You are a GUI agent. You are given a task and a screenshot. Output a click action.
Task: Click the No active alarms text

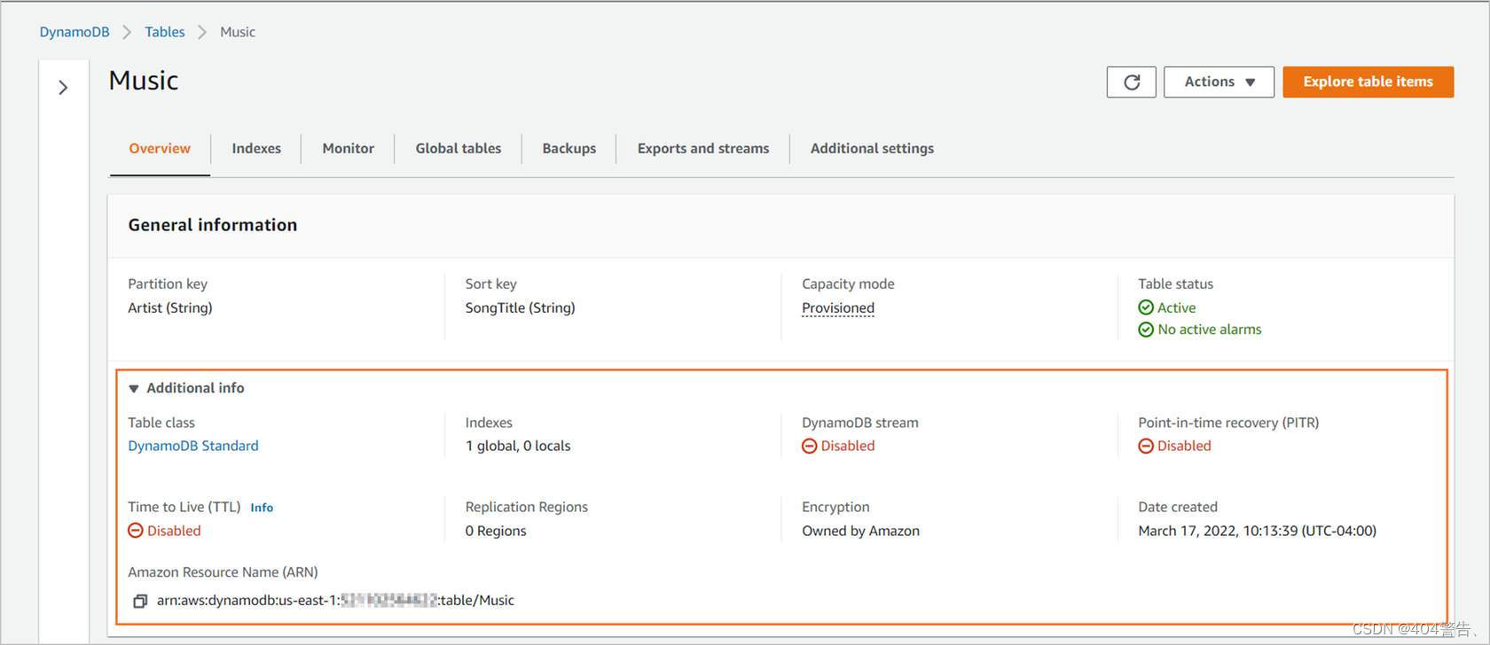pyautogui.click(x=1210, y=330)
